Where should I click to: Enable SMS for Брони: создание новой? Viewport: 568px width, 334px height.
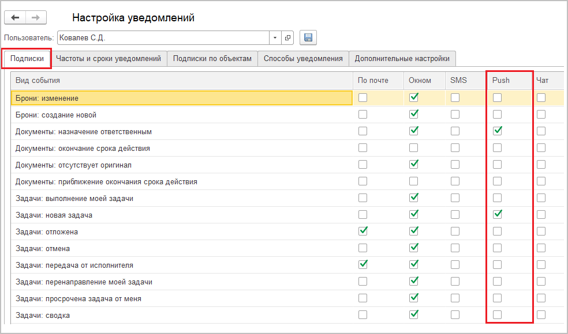455,115
